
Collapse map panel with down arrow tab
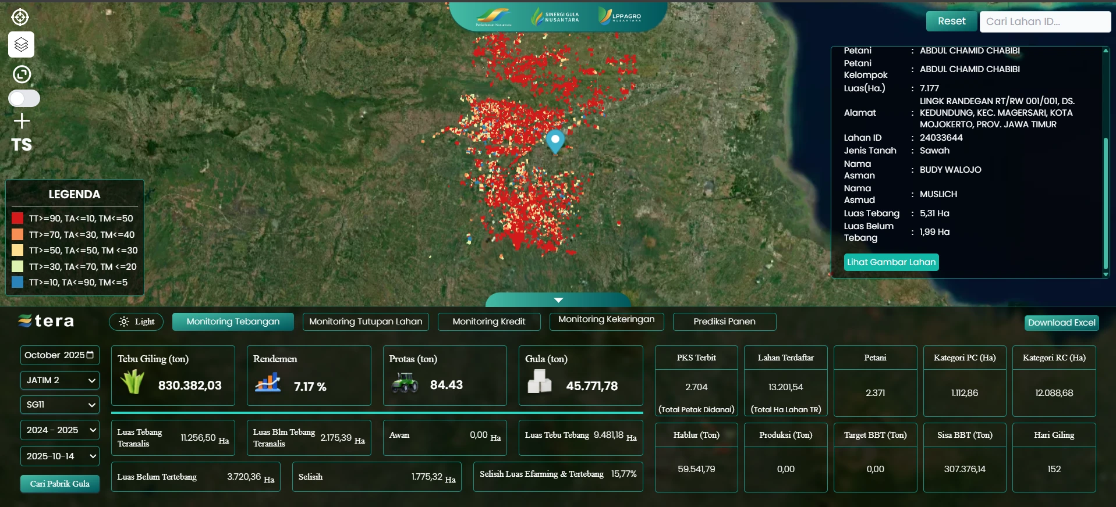558,300
